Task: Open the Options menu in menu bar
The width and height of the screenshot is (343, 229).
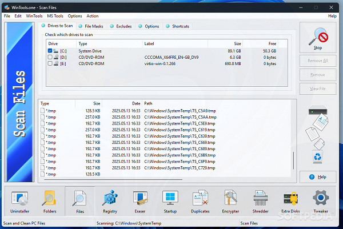Action: click(75, 16)
